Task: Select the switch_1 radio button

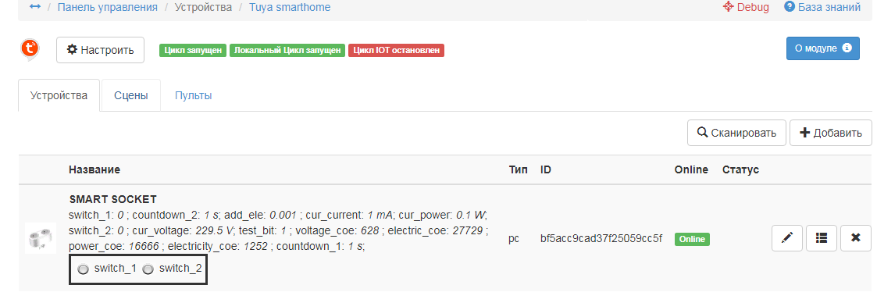Action: click(84, 269)
